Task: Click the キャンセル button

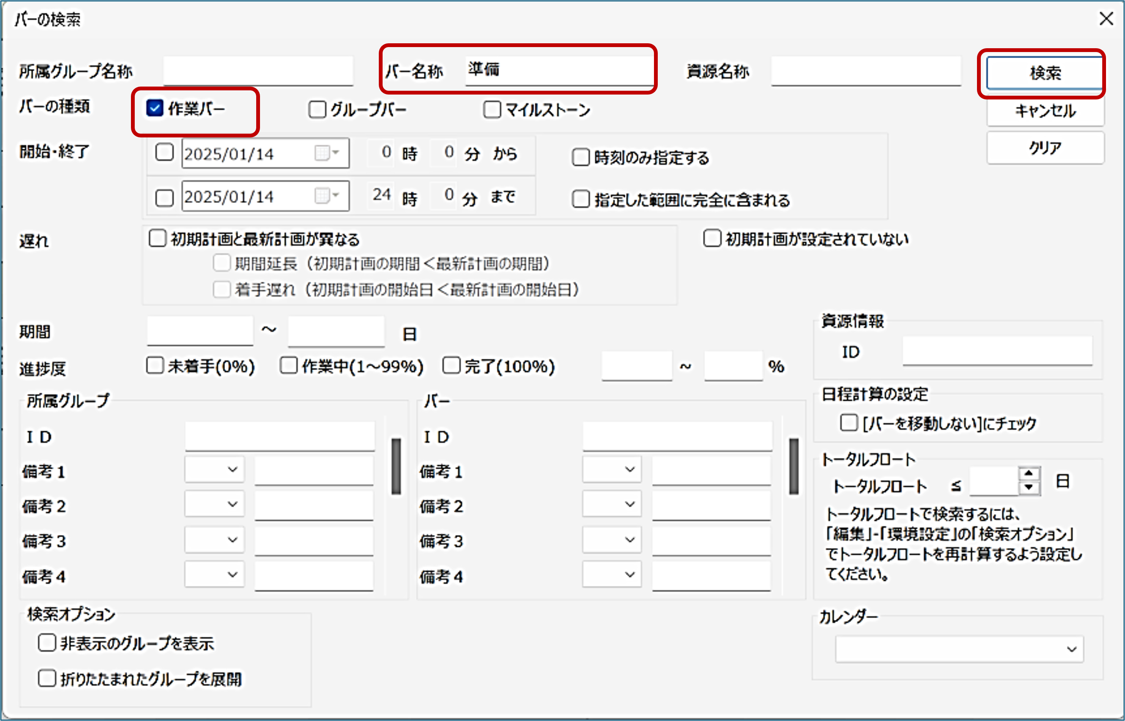Action: tap(1045, 111)
